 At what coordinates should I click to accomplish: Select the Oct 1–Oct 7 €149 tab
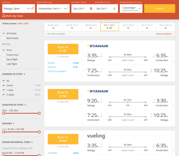point(110,27)
